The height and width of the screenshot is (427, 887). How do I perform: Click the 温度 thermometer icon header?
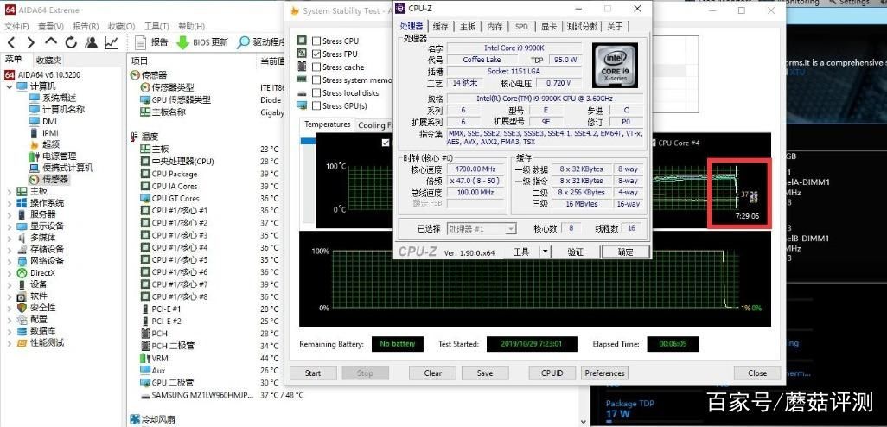coord(134,137)
